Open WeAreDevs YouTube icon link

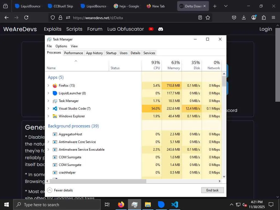151,29
